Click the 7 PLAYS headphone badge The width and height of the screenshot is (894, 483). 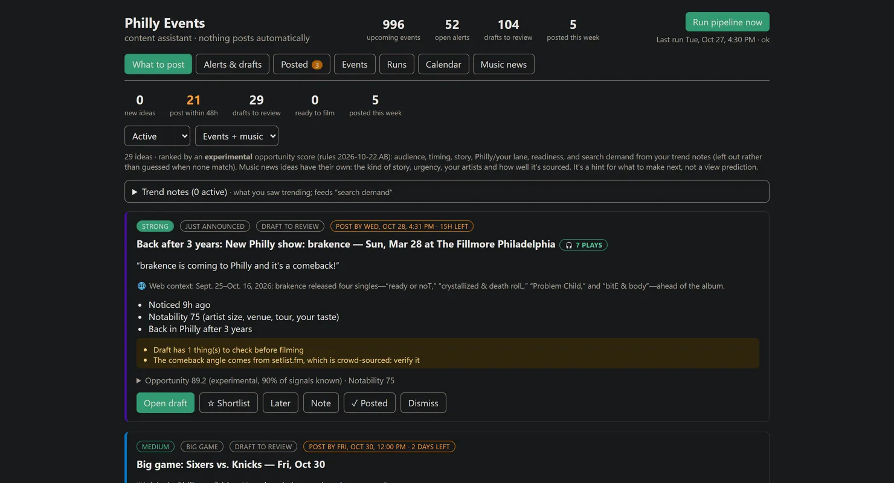pos(584,245)
